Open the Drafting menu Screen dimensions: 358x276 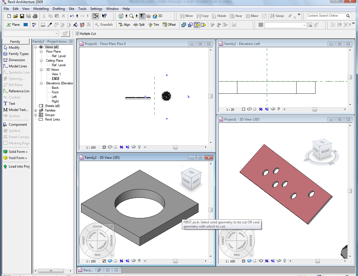(x=59, y=9)
